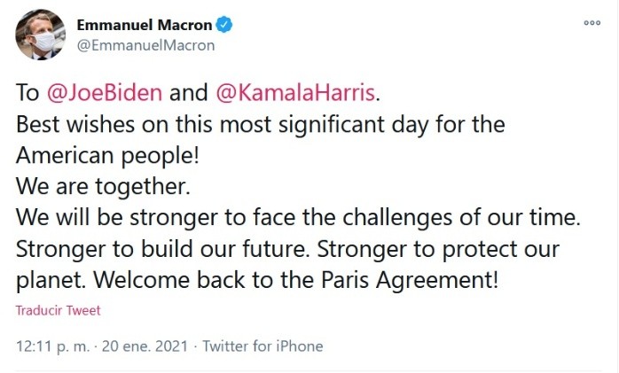The height and width of the screenshot is (373, 619).
Task: Open the tweet's more options ellipsis
Action: click(592, 23)
